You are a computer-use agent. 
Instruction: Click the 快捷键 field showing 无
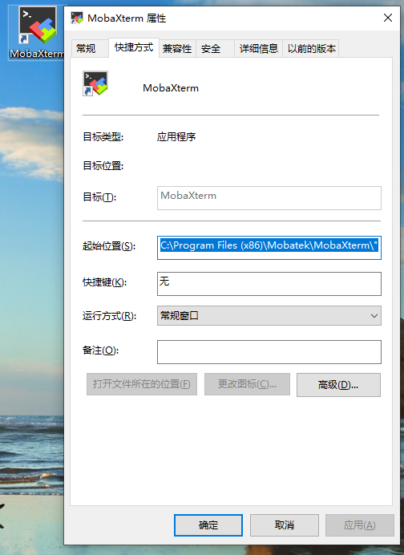pos(269,284)
